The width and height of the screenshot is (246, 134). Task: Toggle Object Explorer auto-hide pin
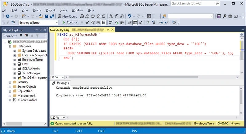pyautogui.click(x=41, y=30)
